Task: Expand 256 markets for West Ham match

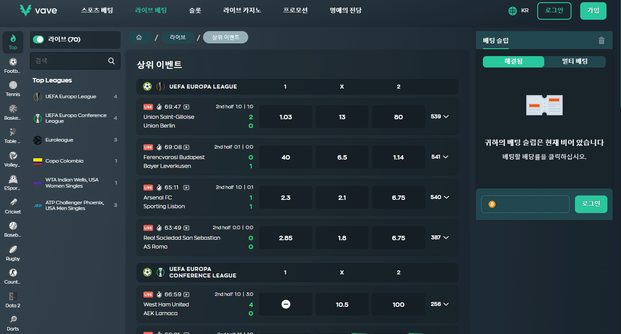Action: pos(440,304)
